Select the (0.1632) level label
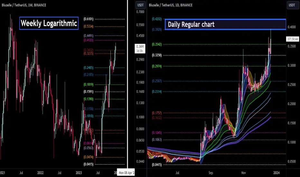This screenshot has height=177, width=300. (157, 118)
